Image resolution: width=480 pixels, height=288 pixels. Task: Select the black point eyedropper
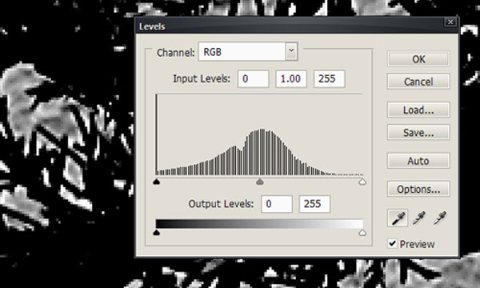pos(398,218)
